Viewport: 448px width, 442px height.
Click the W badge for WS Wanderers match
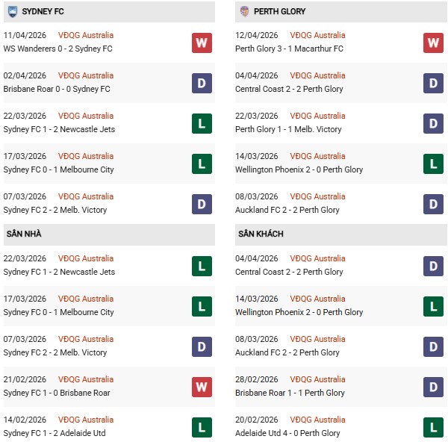202,43
